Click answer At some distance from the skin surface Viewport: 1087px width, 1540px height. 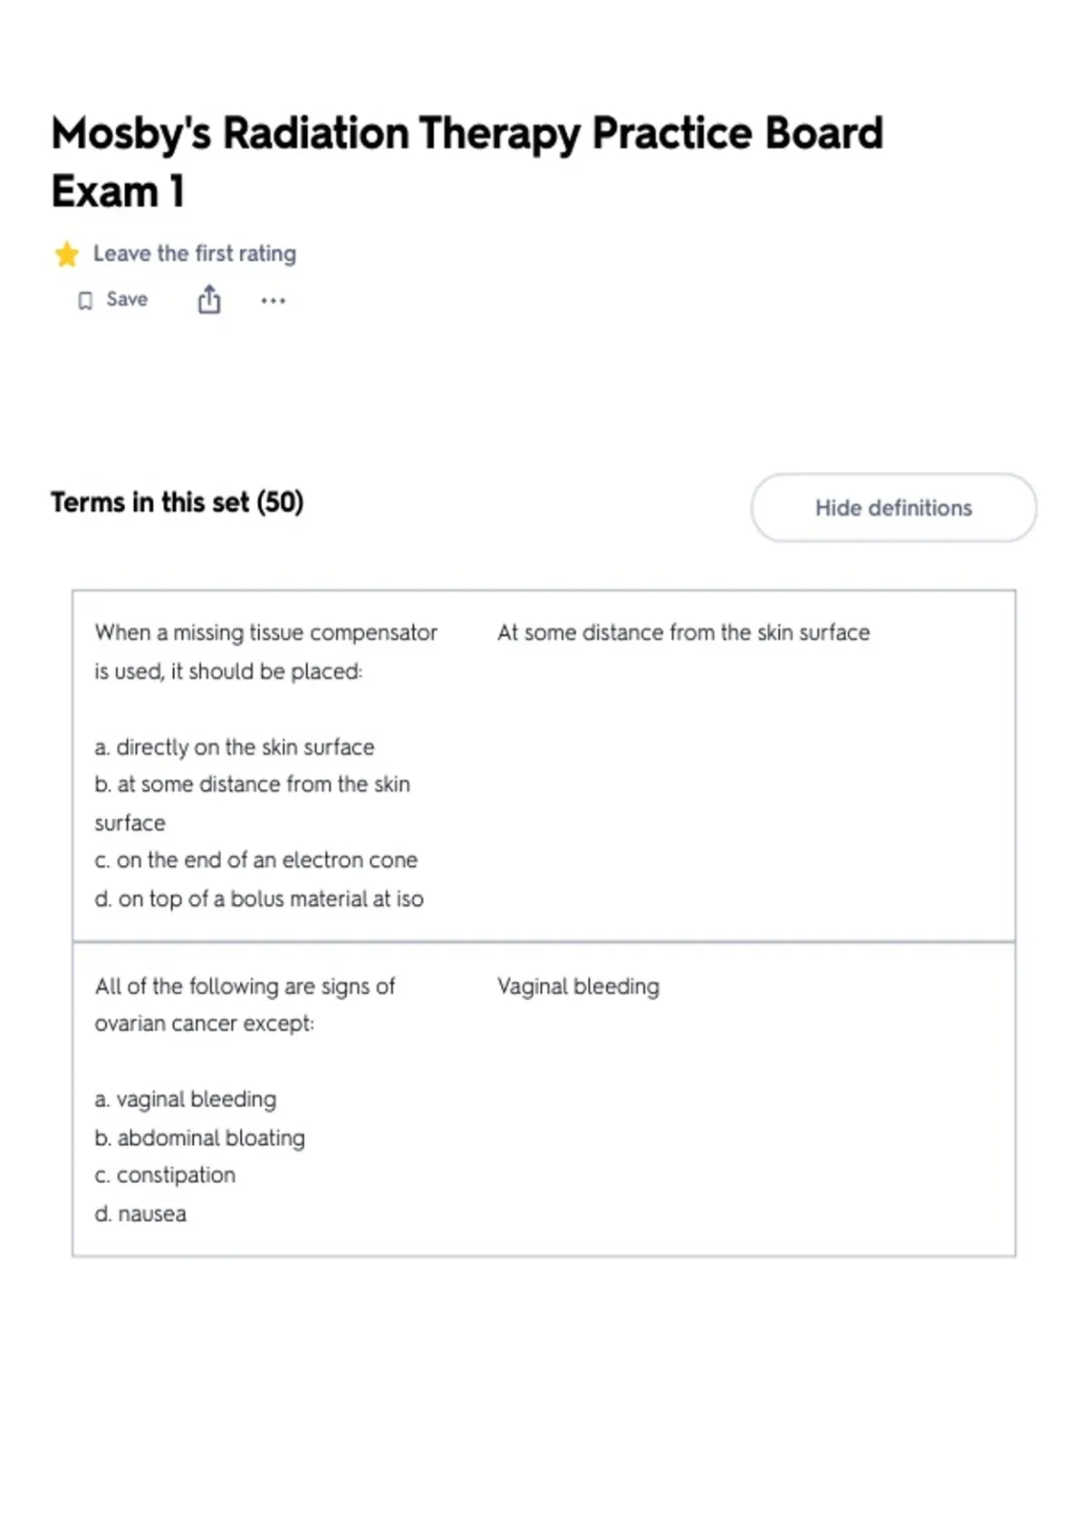click(683, 632)
